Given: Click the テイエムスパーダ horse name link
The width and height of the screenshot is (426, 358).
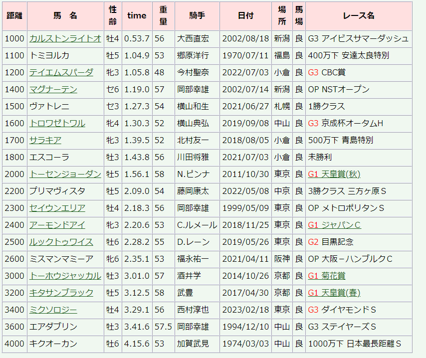Looking at the screenshot, I should (x=61, y=72).
